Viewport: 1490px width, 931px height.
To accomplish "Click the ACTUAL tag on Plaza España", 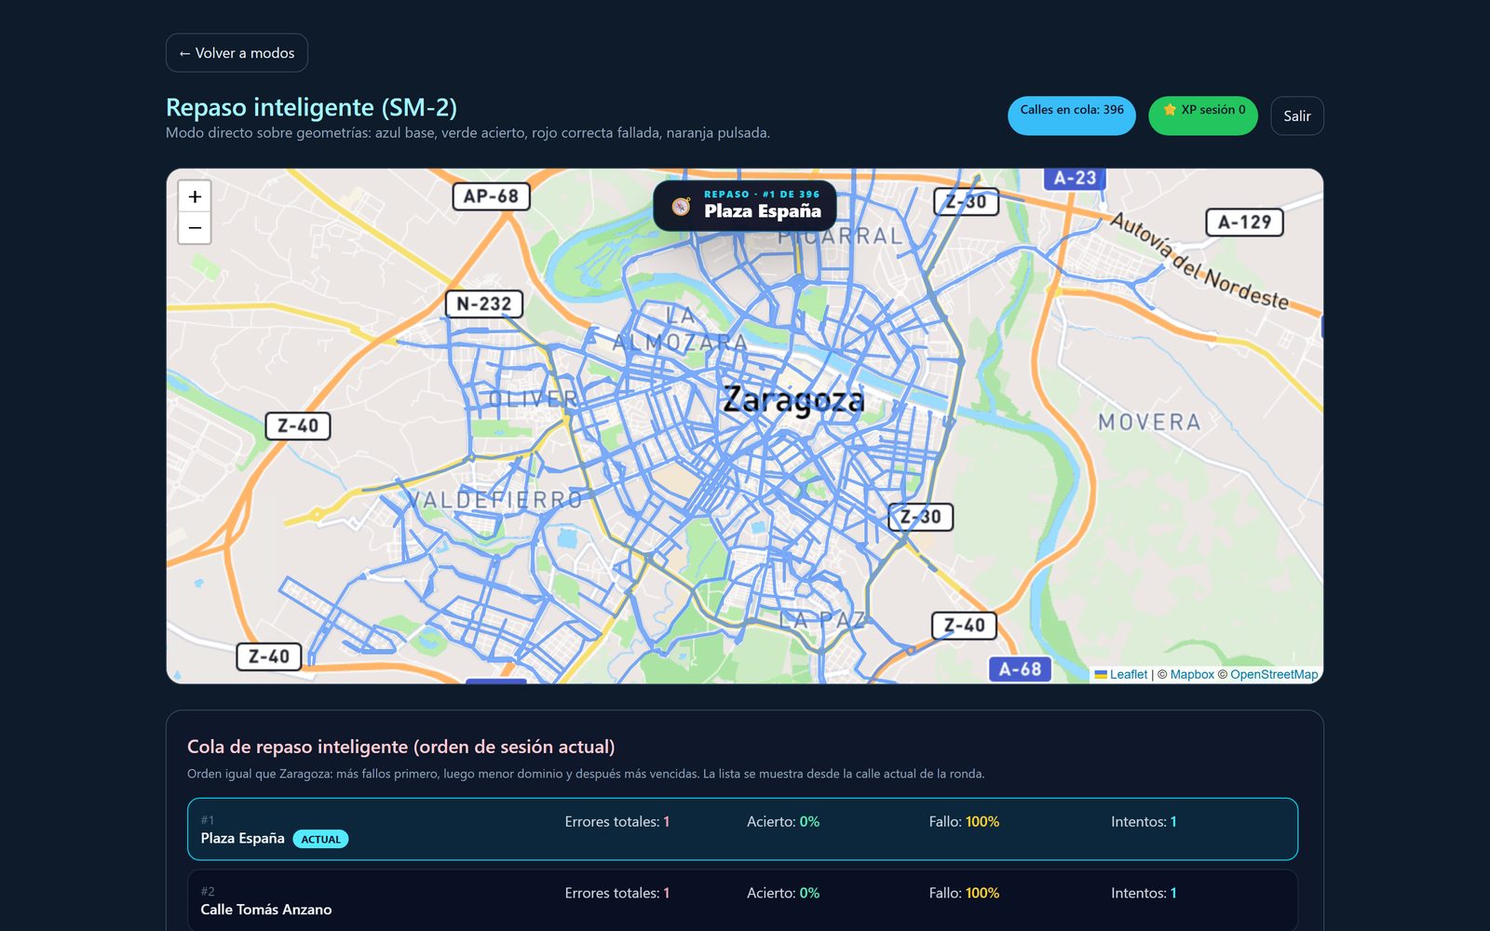I will click(320, 839).
